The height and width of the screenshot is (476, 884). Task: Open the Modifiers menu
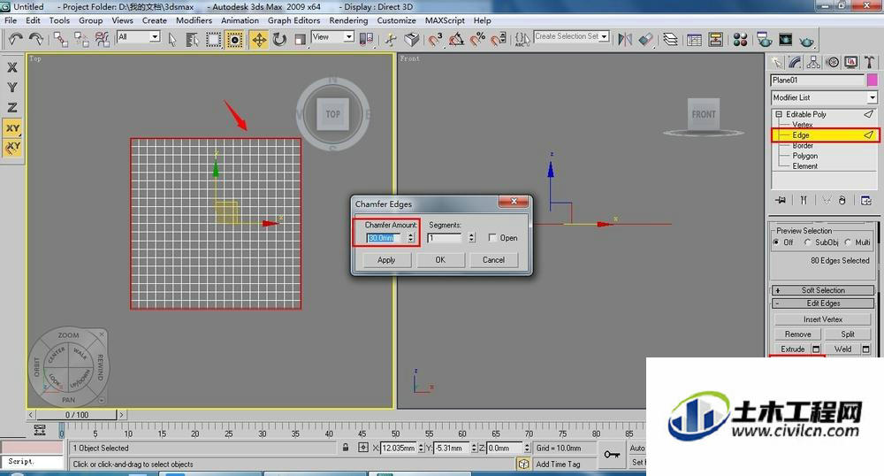click(x=194, y=20)
